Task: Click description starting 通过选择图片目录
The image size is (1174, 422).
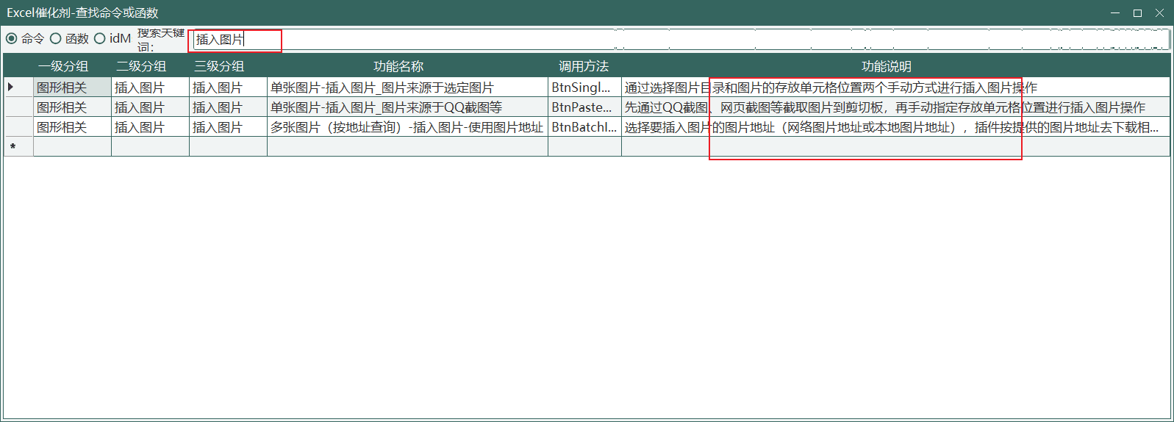Action: coord(895,87)
